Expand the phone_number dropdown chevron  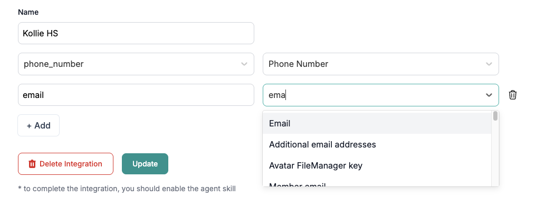tap(244, 64)
